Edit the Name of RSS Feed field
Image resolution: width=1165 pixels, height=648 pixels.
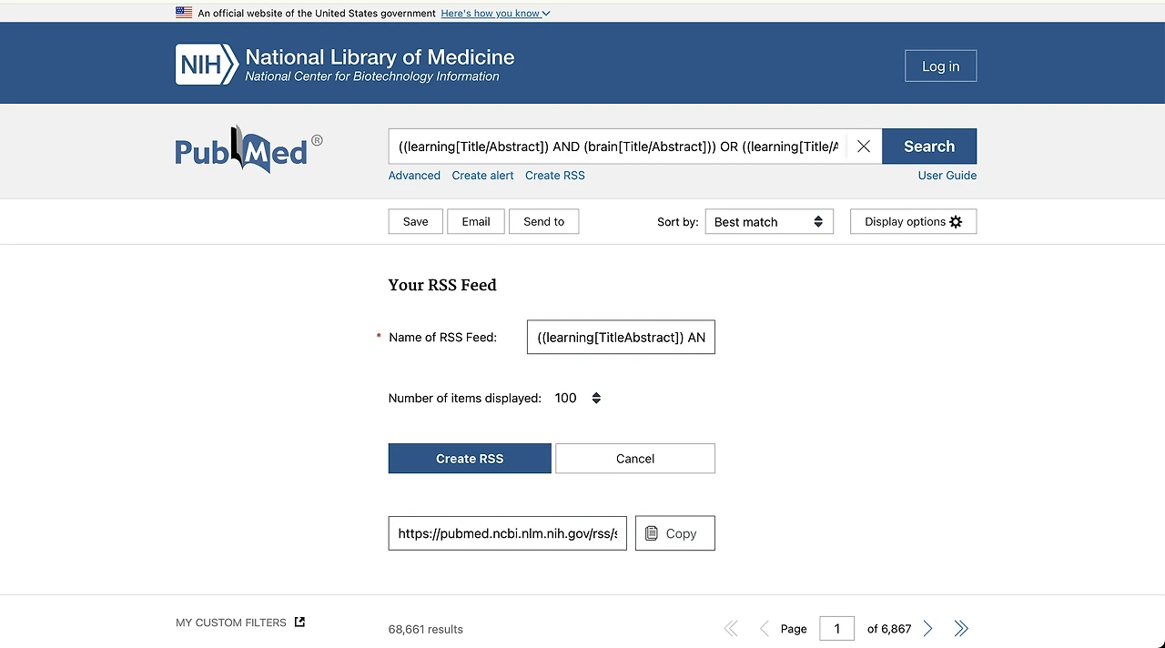[x=621, y=337]
